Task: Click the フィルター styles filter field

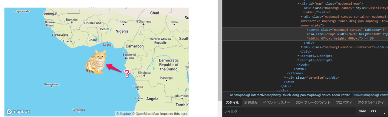Action: pos(290,111)
